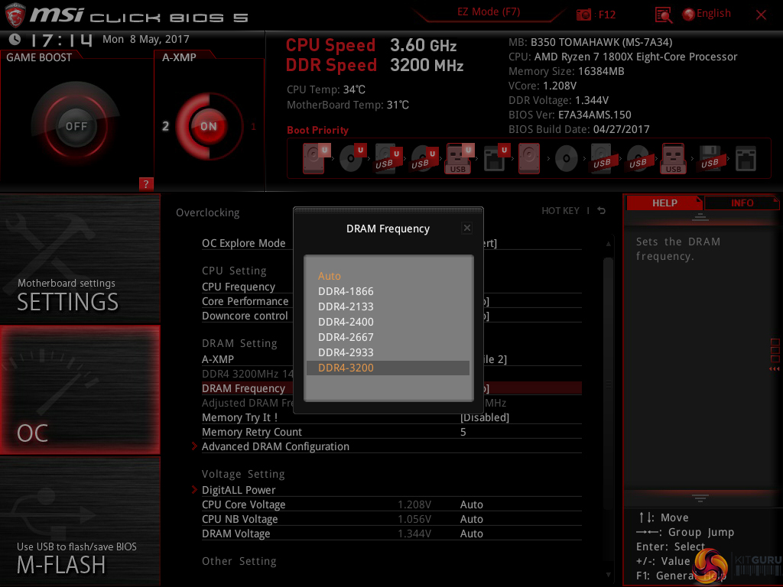Click the Overclocking page title
783x587 pixels.
tap(208, 212)
